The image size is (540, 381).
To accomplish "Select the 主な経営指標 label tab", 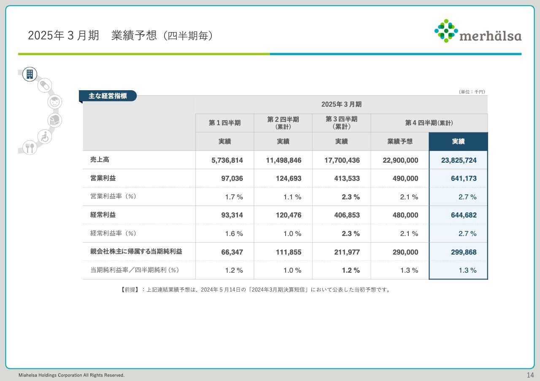I will coord(108,96).
